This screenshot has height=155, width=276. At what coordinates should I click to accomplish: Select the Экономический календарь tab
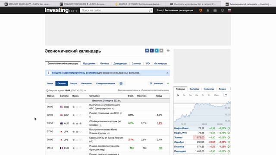point(63,63)
